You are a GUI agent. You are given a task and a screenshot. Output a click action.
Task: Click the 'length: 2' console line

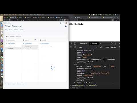pyautogui.click(x=80, y=80)
